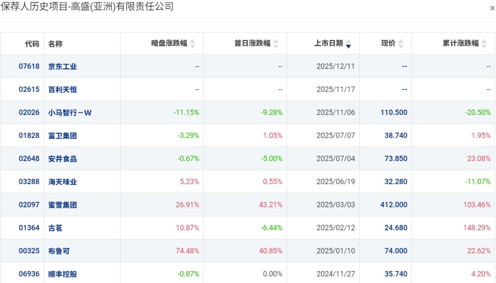
Task: Open 古茗 stock page
Action: [x=56, y=228]
